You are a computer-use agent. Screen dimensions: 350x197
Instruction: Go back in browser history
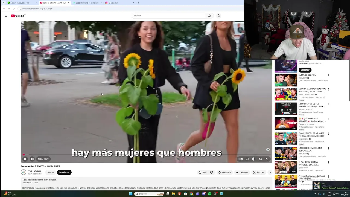(x=4, y=8)
